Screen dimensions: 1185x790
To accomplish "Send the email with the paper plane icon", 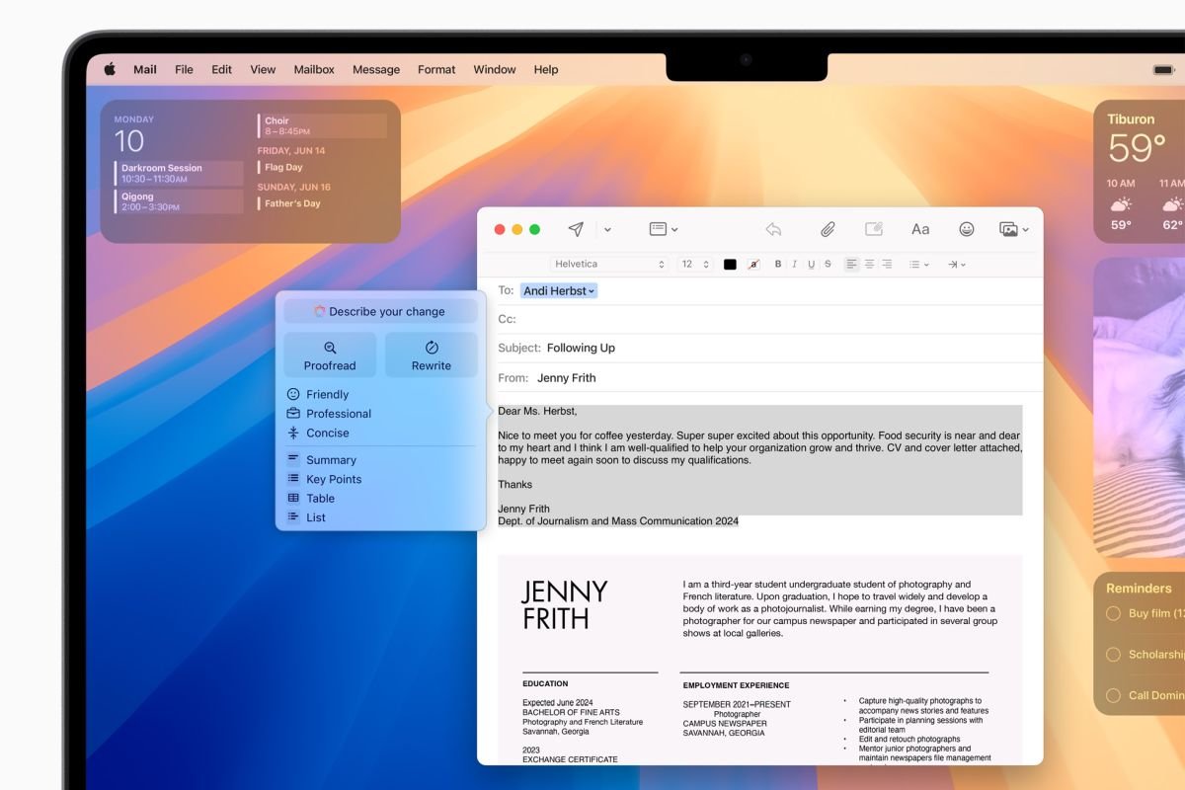I will click(576, 229).
